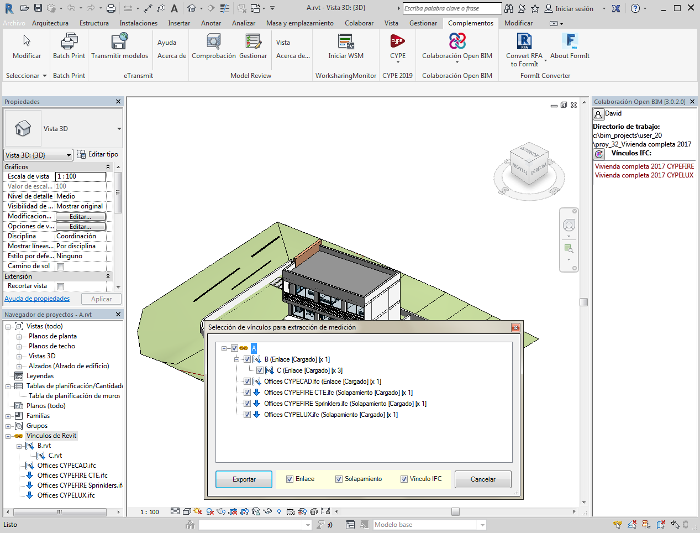The image size is (700, 533).
Task: Click Exportar button in dialog
Action: pos(244,479)
